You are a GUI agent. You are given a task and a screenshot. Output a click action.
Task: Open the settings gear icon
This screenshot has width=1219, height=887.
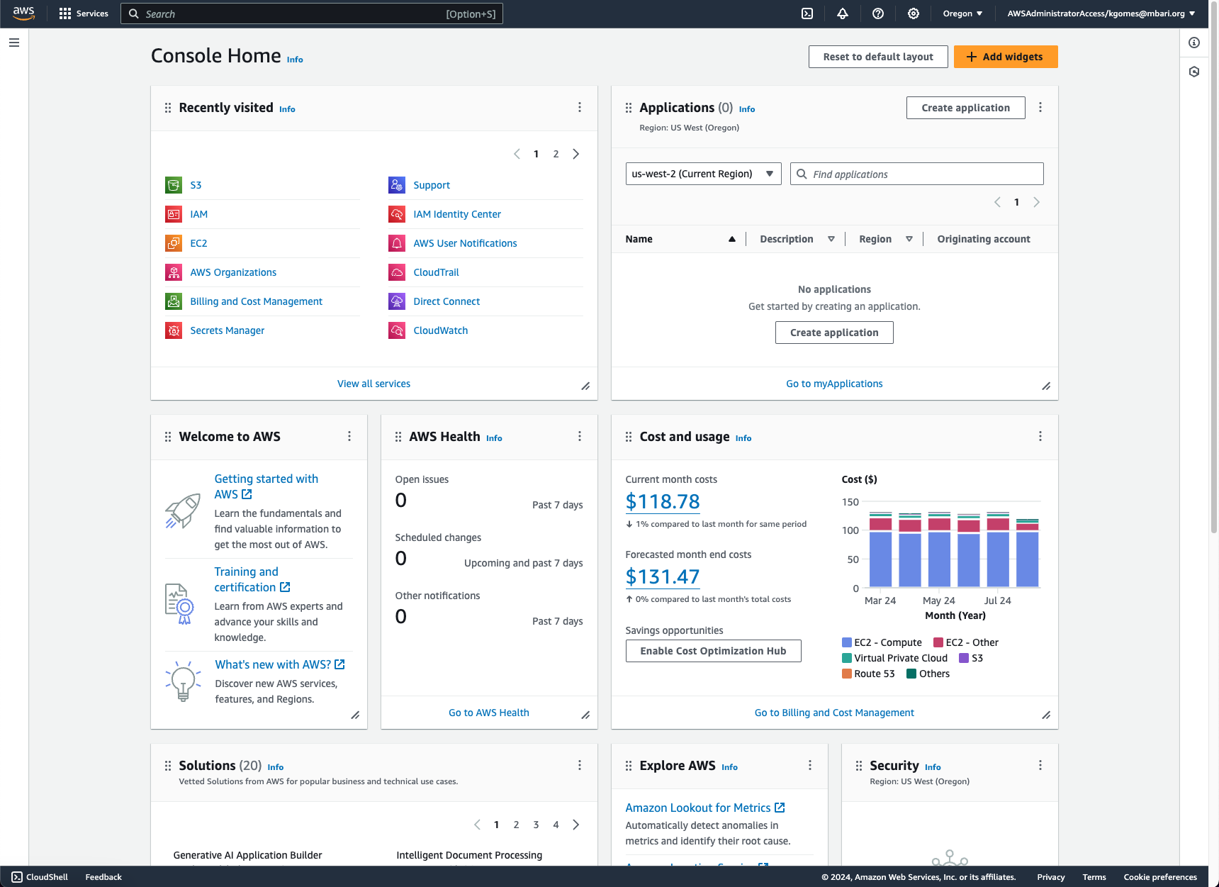[x=913, y=13]
